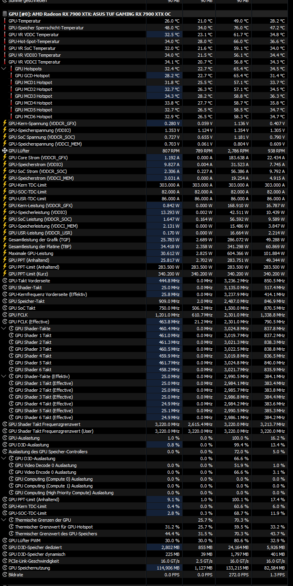
Task: Click the 26.0 °C current GPU temperature value
Action: [172, 21]
